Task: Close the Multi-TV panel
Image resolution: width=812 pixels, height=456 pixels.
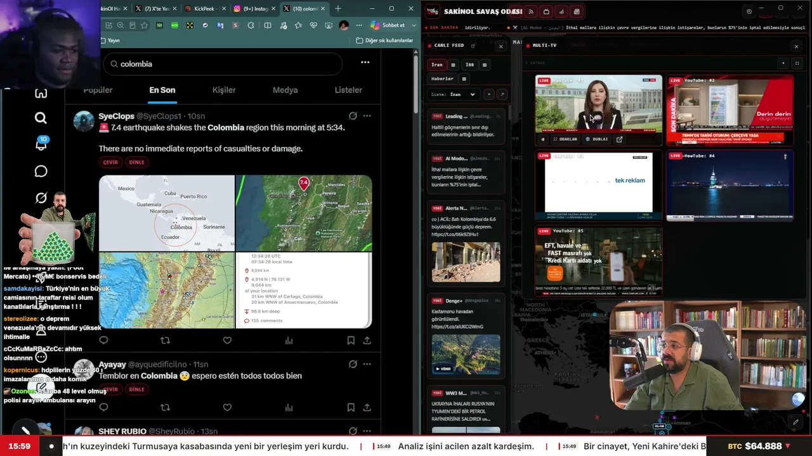Action: [x=796, y=46]
